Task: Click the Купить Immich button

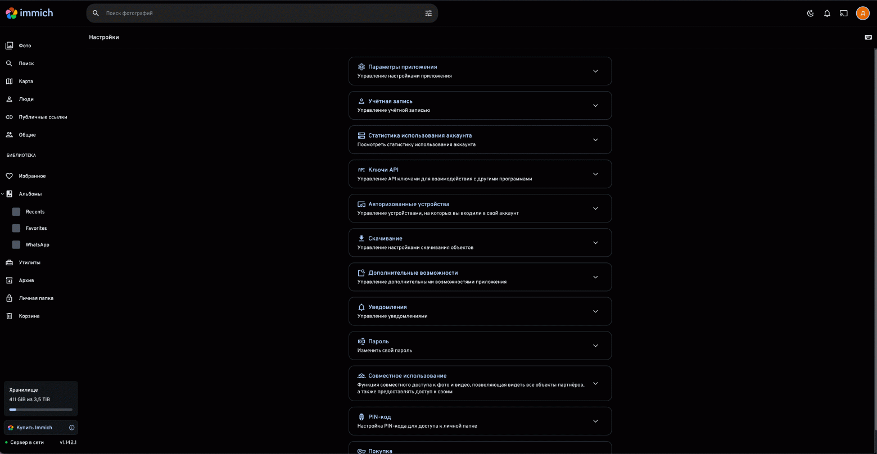Action: (x=34, y=428)
